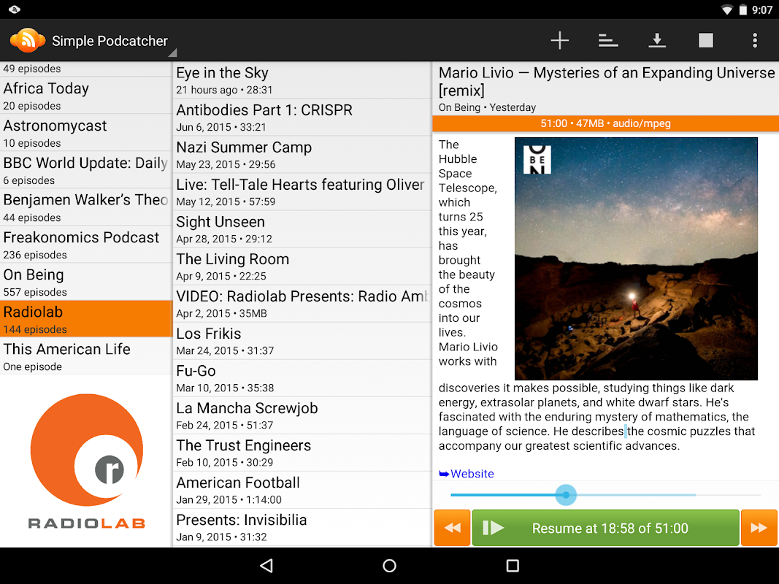
Task: Tap the orange Simple Podcatcher cloud logo
Action: tap(27, 40)
